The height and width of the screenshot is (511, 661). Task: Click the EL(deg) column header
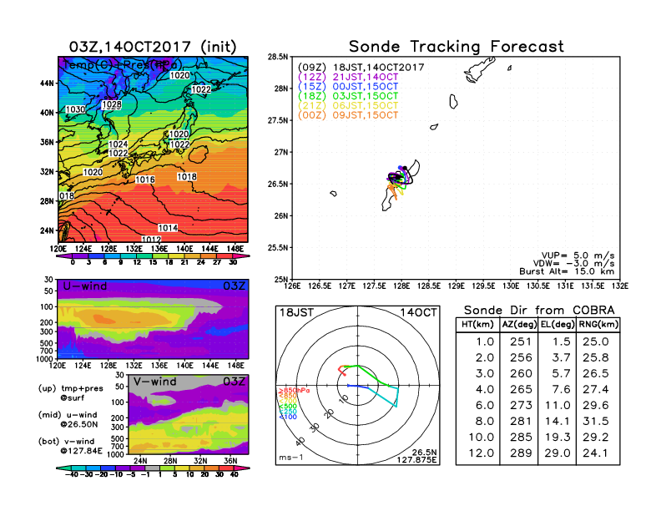558,324
